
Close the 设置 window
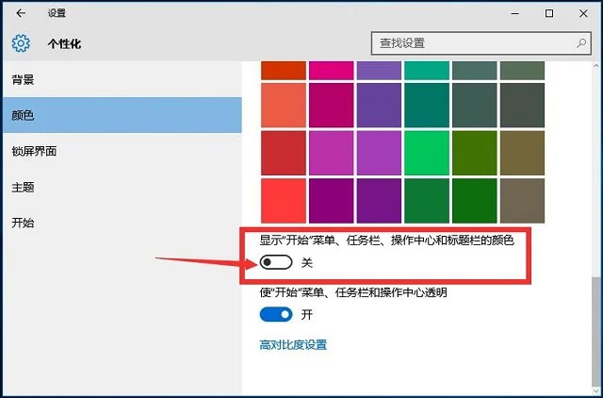[583, 13]
